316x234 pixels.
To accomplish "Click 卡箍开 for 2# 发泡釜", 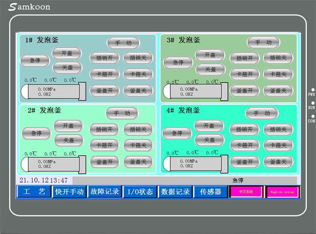I will (x=104, y=145).
